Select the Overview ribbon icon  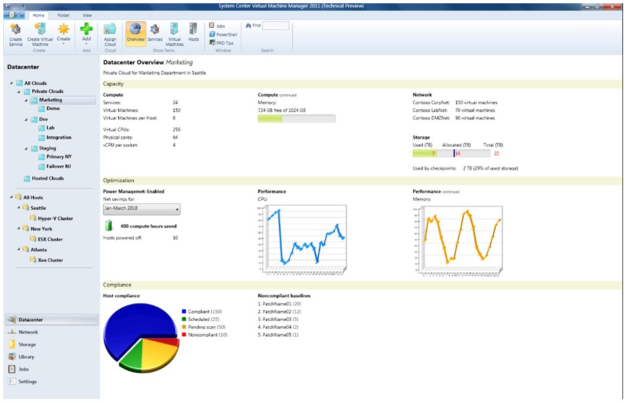136,33
